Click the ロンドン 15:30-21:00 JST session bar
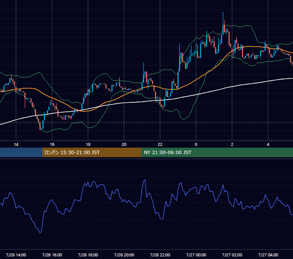The width and height of the screenshot is (293, 259). [91, 152]
